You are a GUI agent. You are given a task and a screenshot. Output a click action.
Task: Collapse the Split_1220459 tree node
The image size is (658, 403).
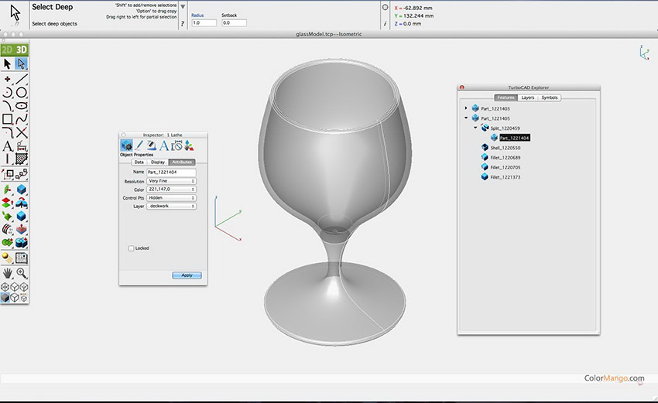pyautogui.click(x=476, y=128)
